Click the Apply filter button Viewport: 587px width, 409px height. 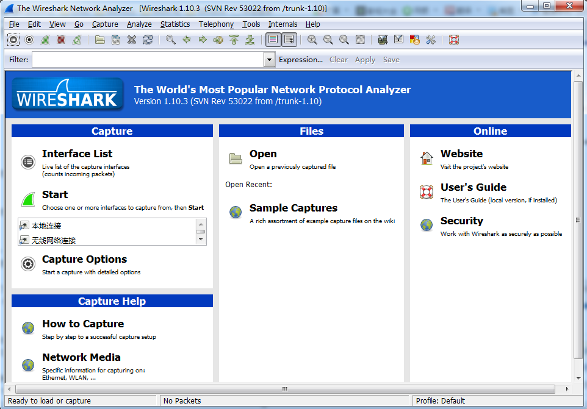[x=365, y=60]
